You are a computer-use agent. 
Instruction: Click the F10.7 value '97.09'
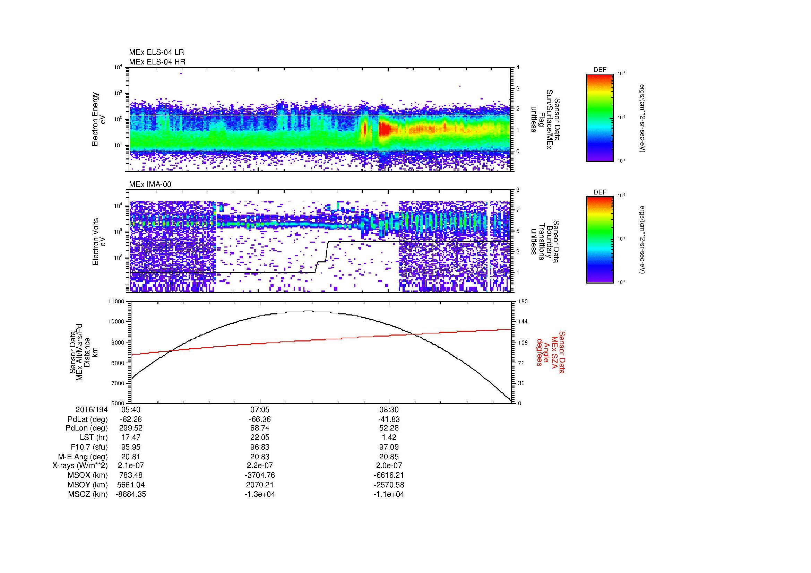tap(389, 447)
